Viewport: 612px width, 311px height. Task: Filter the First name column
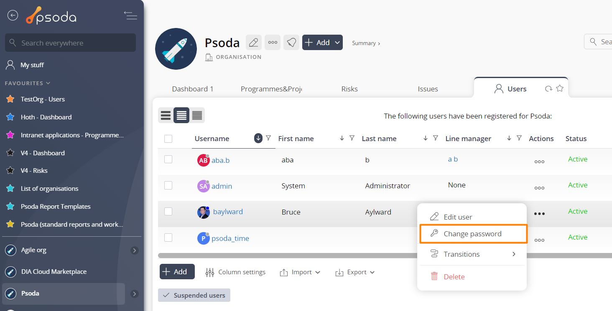click(352, 138)
